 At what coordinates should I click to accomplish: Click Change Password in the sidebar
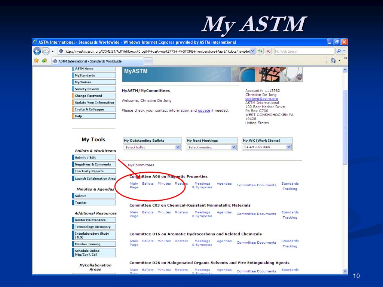coord(94,96)
